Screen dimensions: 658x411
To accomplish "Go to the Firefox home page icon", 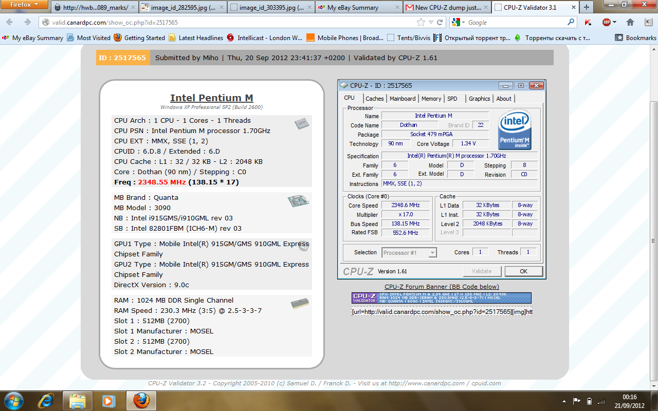I will [630, 22].
